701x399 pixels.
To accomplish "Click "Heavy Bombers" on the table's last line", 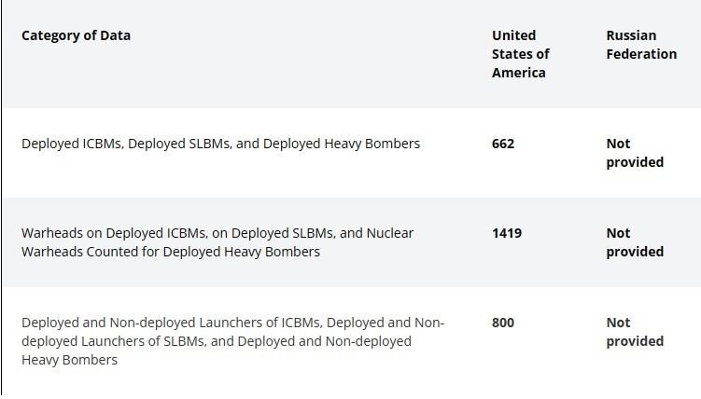I will pos(69,360).
